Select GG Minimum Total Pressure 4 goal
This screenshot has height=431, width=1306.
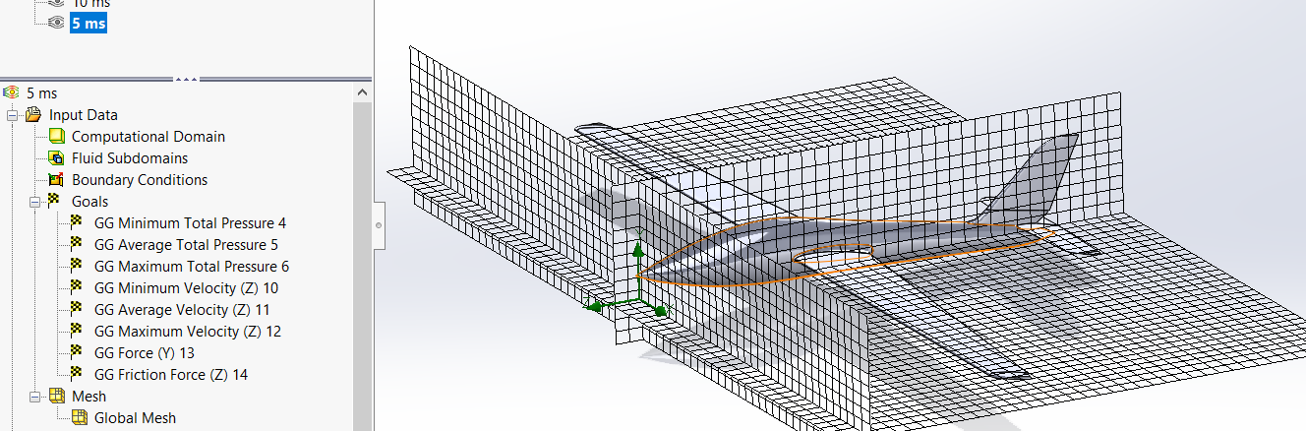(x=190, y=223)
